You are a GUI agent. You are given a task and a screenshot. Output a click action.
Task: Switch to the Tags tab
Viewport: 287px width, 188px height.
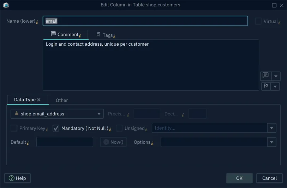click(106, 35)
